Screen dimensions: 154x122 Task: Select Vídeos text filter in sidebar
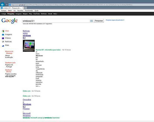tap(8, 38)
